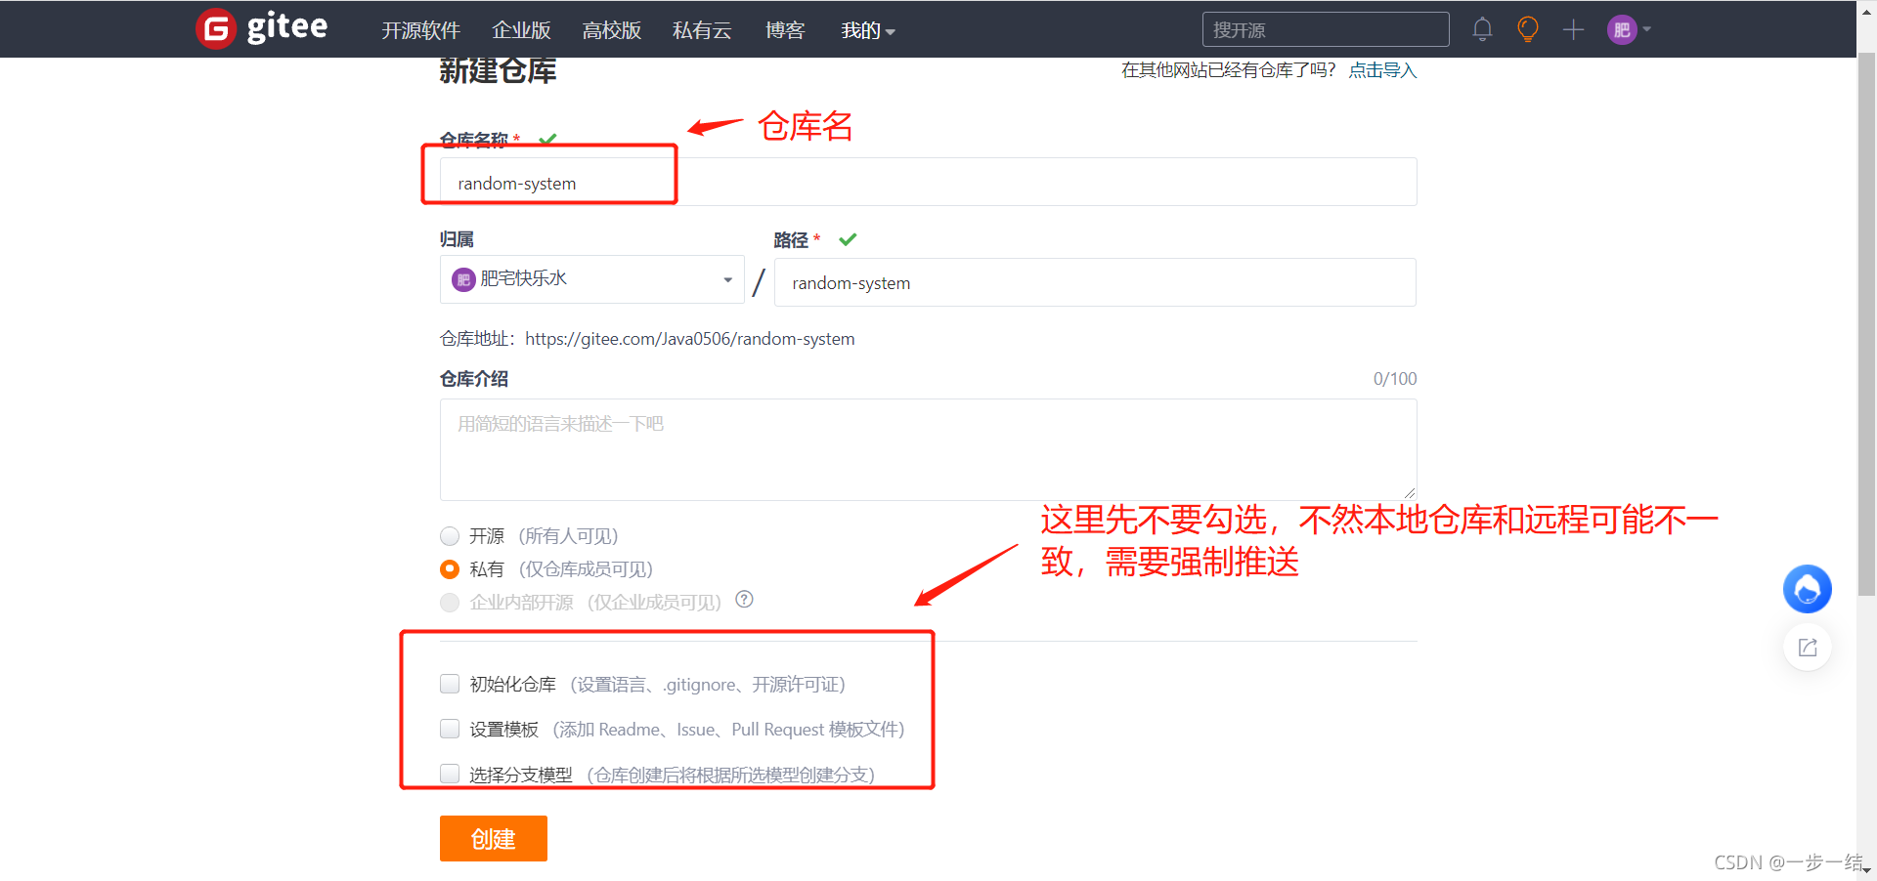Go to 企业版 in navigation
The height and width of the screenshot is (881, 1877).
[521, 30]
